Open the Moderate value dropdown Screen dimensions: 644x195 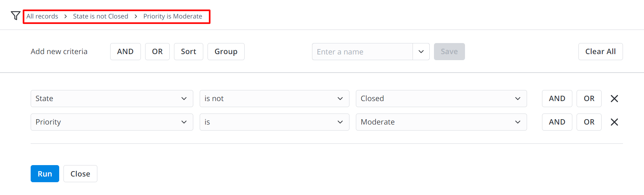point(441,122)
